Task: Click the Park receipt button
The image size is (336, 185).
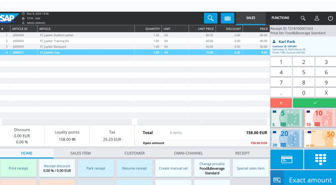Action: 96,168
